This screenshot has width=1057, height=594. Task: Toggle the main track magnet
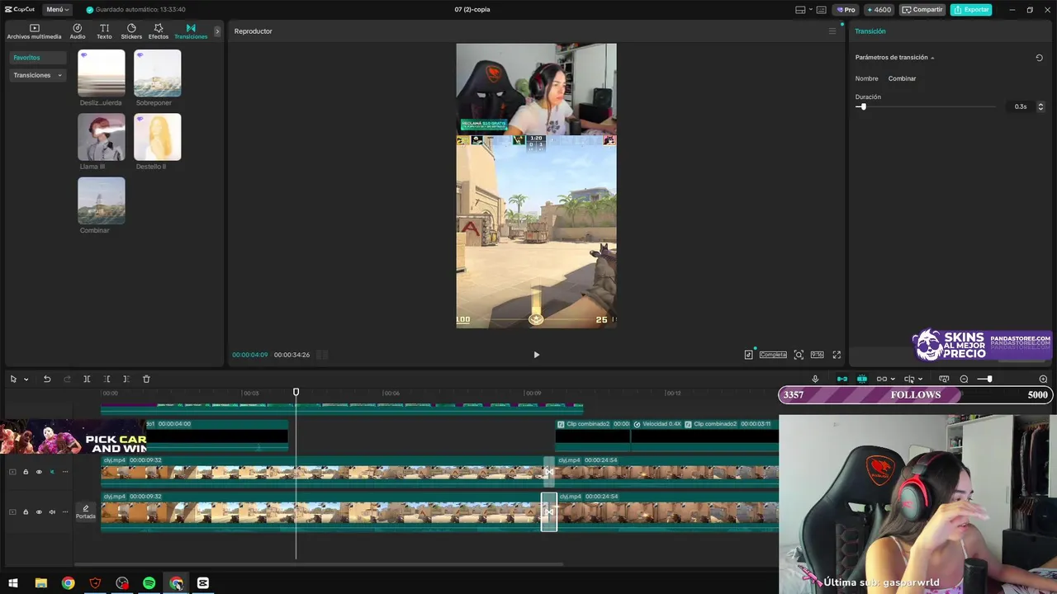[842, 379]
